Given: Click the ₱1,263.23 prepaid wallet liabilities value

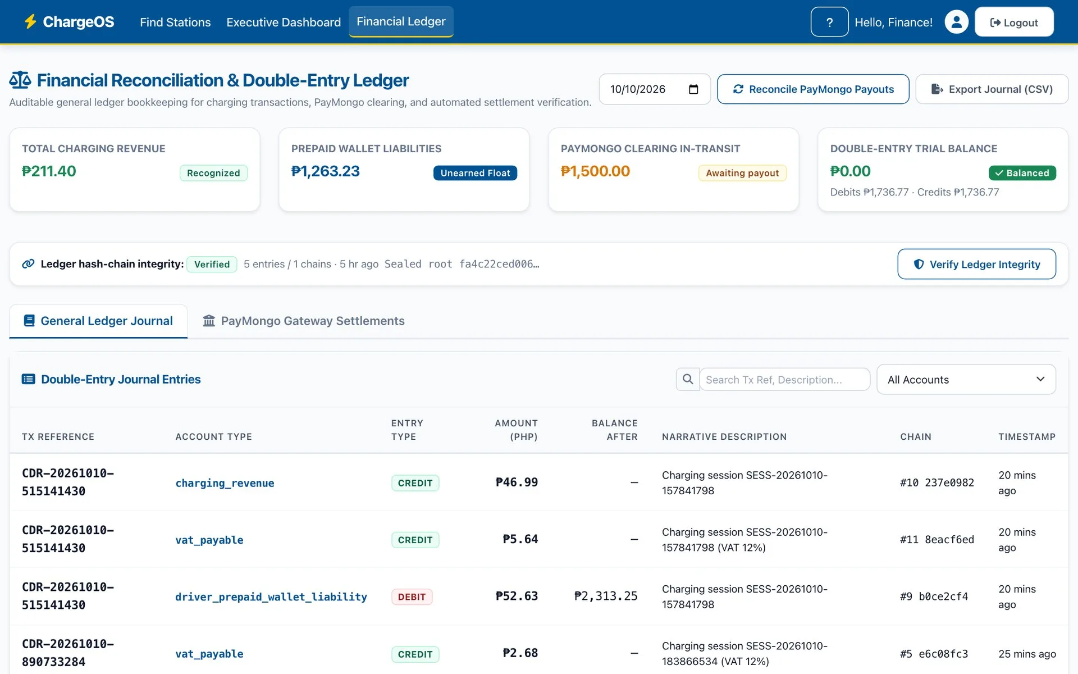Looking at the screenshot, I should [325, 171].
